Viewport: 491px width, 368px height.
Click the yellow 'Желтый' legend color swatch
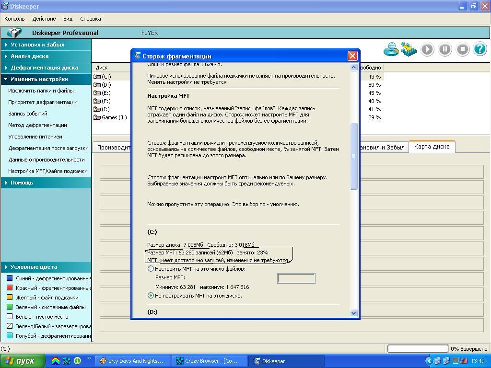(x=10, y=297)
